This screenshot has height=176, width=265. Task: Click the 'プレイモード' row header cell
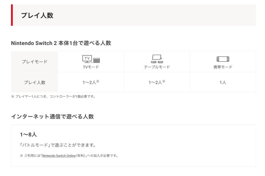pyautogui.click(x=34, y=62)
